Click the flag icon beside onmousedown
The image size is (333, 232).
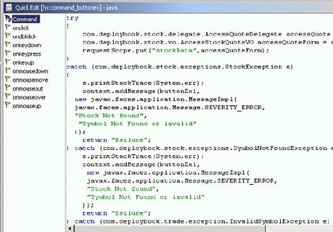coord(8,70)
